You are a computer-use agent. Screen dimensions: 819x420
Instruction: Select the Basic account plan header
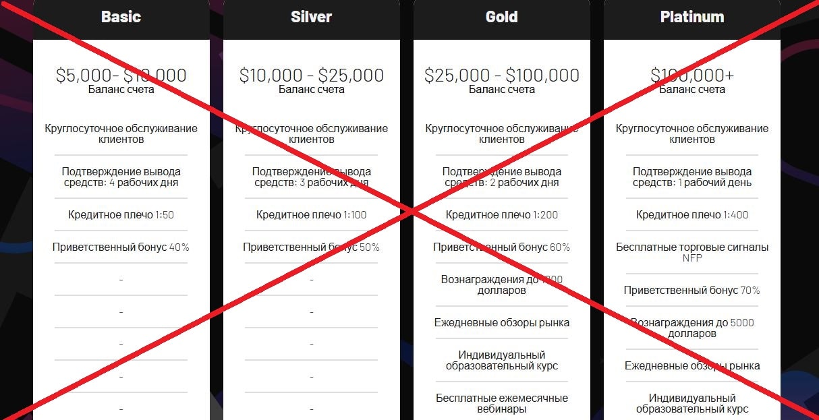click(121, 17)
